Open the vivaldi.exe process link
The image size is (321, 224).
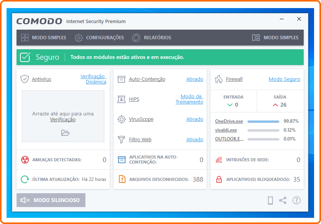(226, 130)
